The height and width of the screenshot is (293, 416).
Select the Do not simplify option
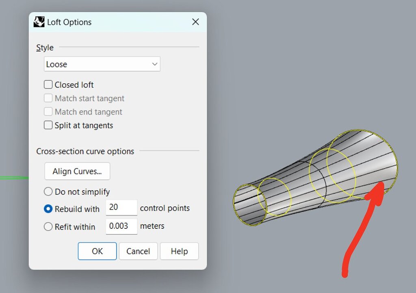tap(48, 191)
